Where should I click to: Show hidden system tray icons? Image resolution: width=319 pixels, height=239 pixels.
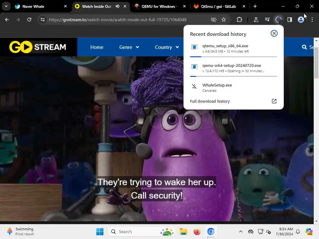241,232
